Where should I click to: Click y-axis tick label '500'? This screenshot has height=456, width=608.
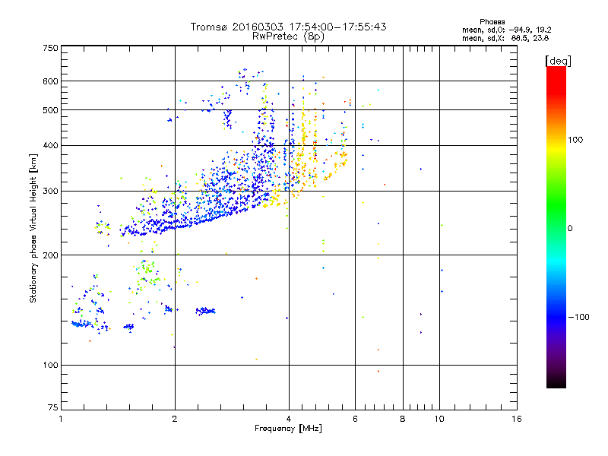point(50,110)
